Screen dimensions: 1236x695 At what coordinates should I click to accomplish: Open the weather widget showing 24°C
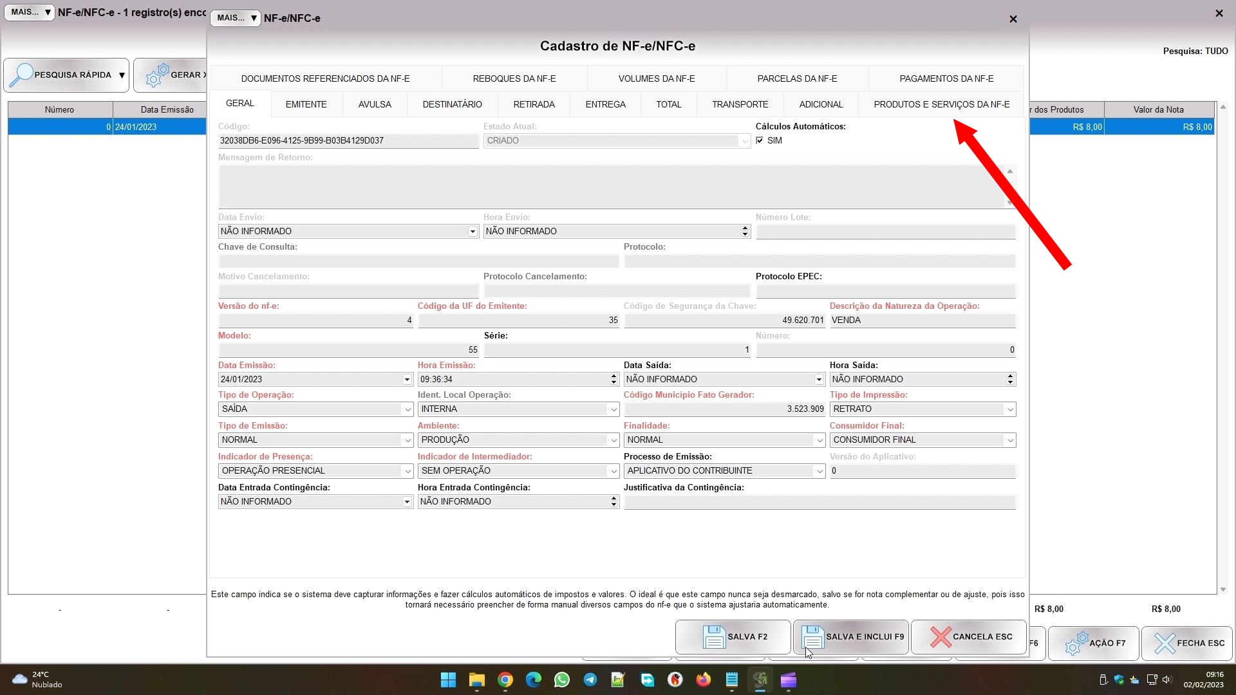click(37, 680)
